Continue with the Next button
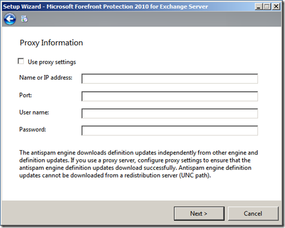Image resolution: width=285 pixels, height=228 pixels. [199, 213]
